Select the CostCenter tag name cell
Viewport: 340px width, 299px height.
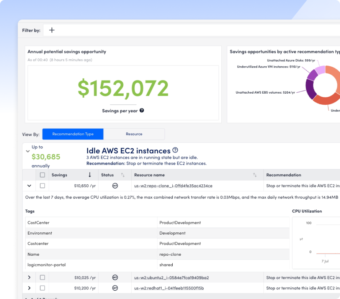tap(91, 223)
